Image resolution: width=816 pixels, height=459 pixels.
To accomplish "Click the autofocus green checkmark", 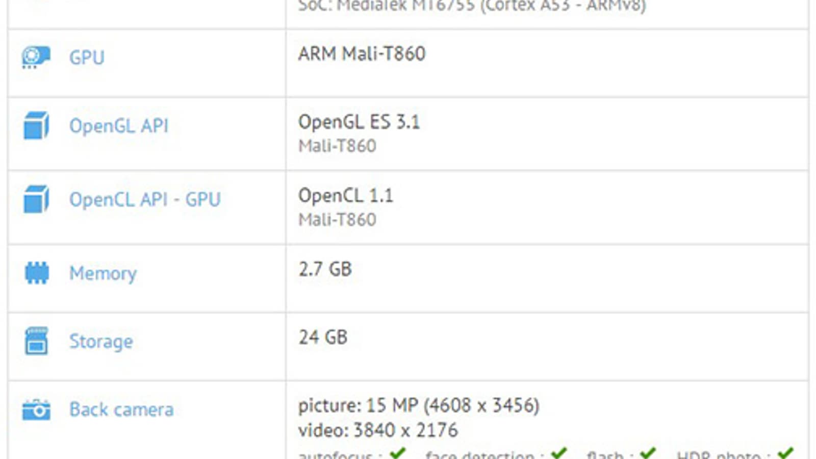I will [x=397, y=453].
